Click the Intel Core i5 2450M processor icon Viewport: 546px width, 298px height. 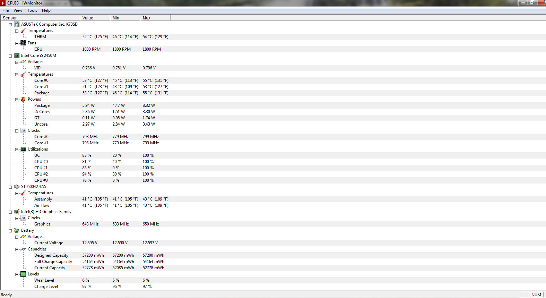(x=17, y=56)
